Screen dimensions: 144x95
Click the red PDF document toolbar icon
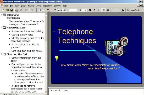(x=49, y=10)
